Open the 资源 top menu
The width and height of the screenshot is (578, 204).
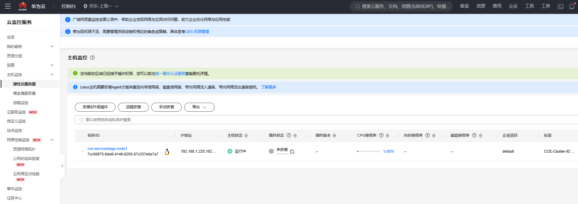[481, 6]
